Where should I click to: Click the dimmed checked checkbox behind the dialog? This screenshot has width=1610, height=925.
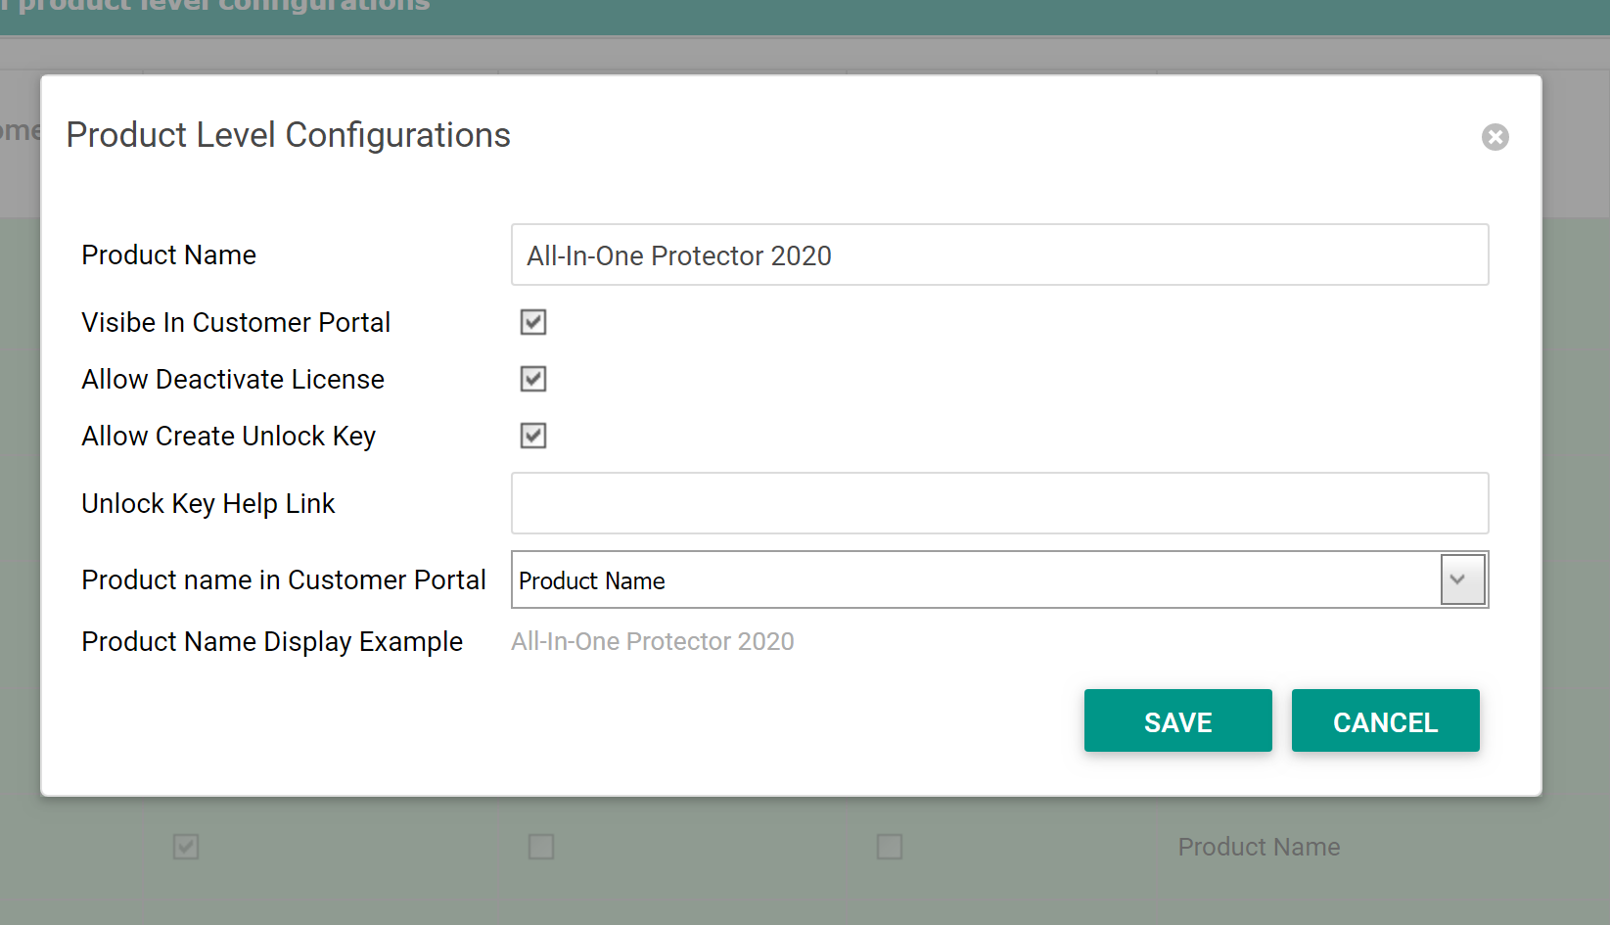coord(186,847)
